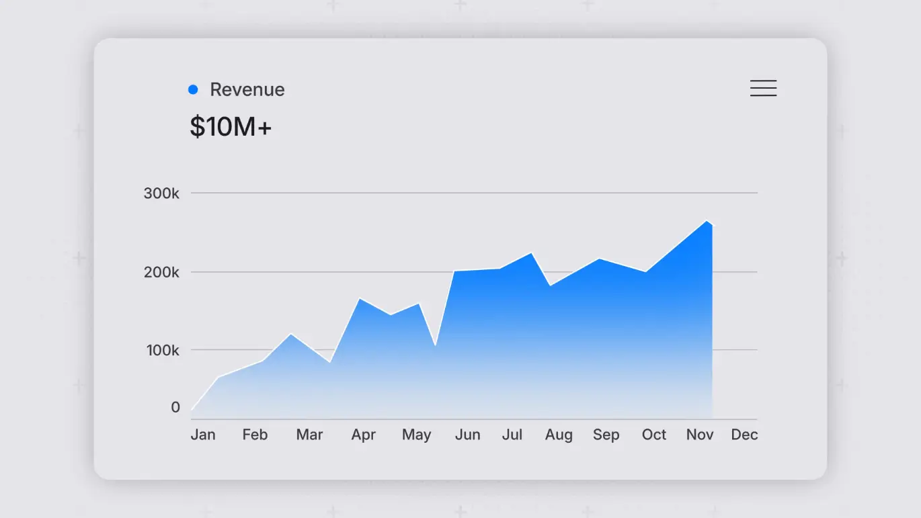This screenshot has width=921, height=518.
Task: Click the Apr month label
Action: click(363, 435)
